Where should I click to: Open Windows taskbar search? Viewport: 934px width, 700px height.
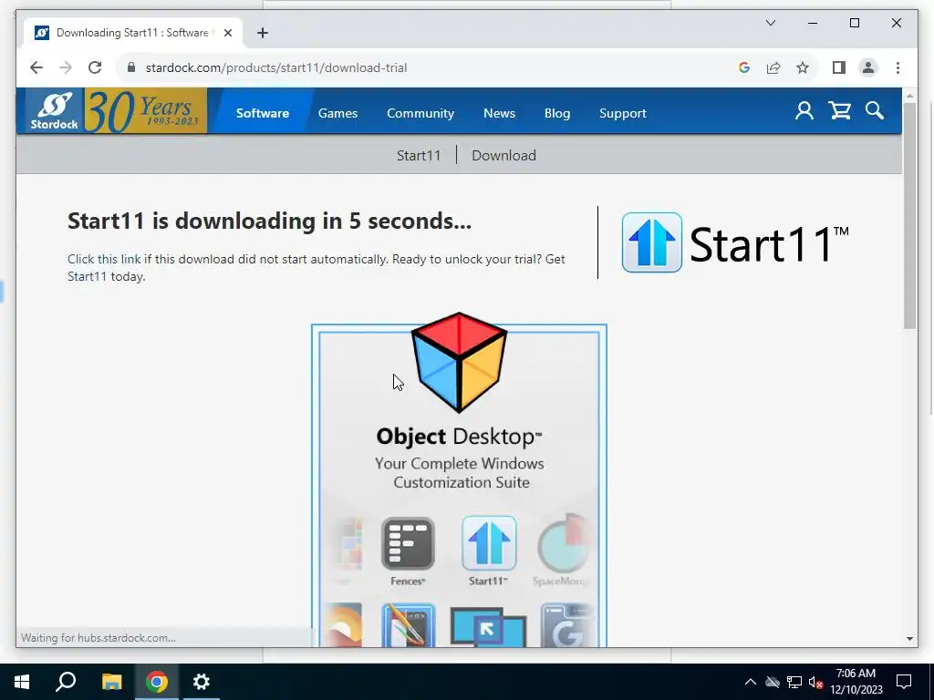66,682
